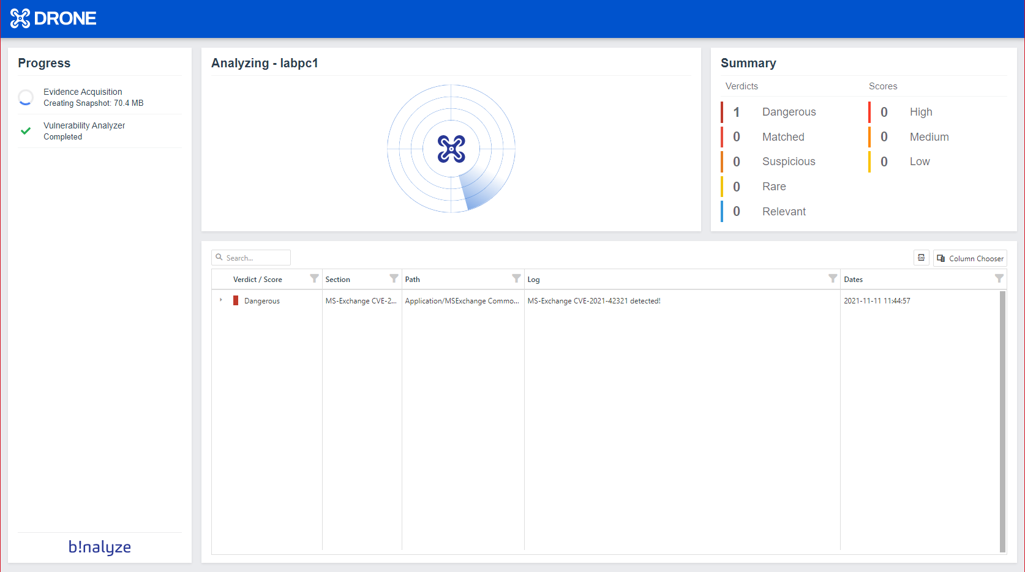Sort by the Verdict / Score header
This screenshot has width=1025, height=572.
(x=258, y=280)
